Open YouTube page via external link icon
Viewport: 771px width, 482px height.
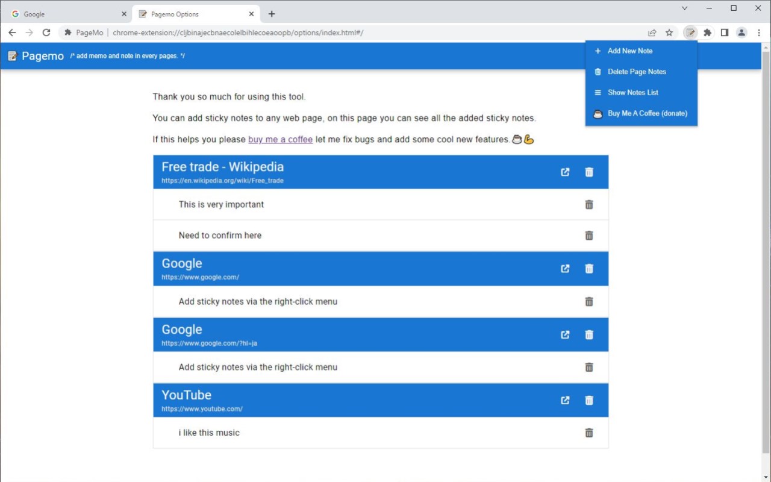coord(565,400)
